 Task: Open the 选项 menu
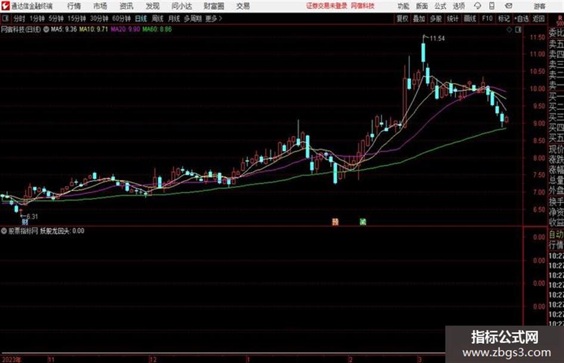pos(458,6)
